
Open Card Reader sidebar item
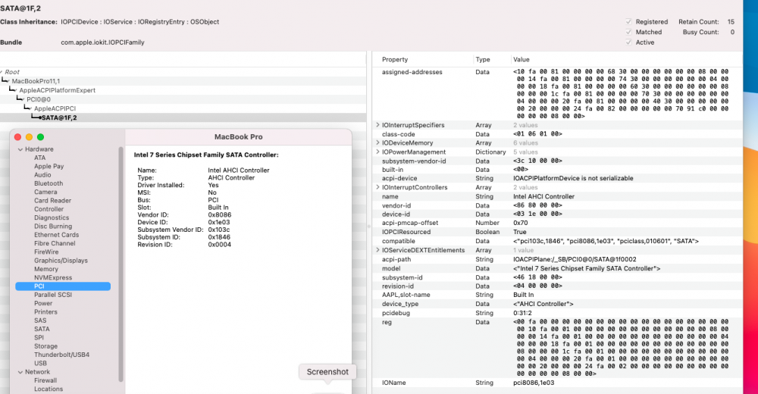(x=53, y=201)
